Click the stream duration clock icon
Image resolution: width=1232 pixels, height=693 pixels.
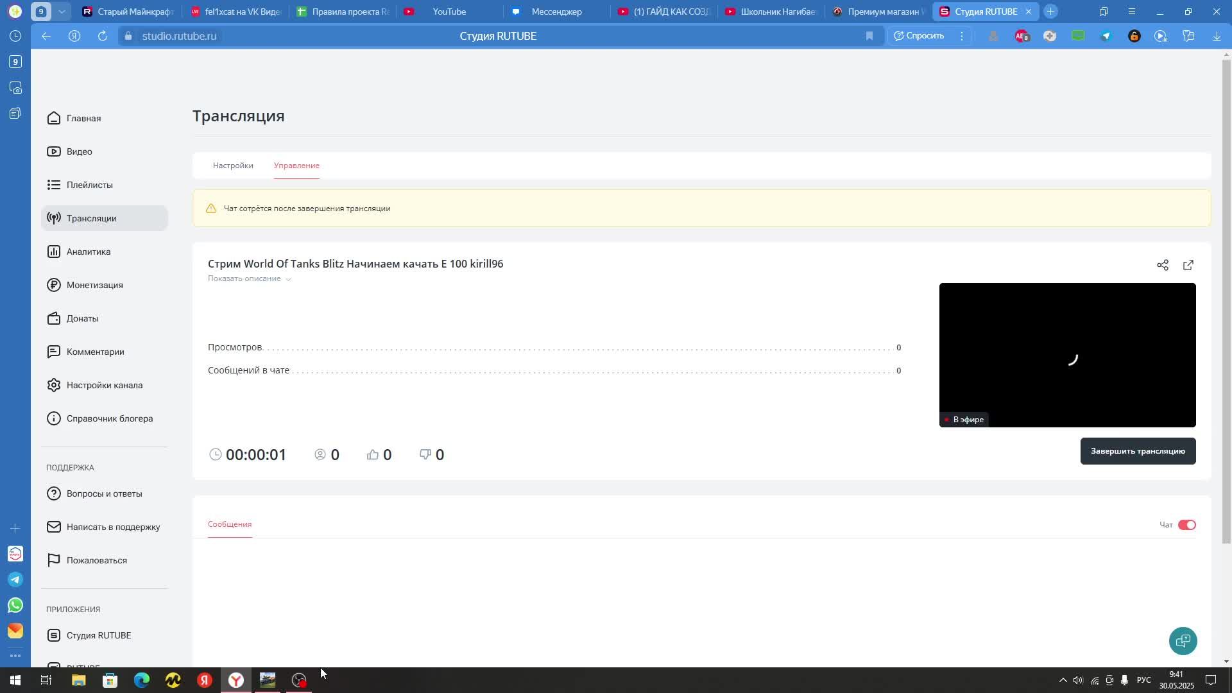tap(216, 454)
